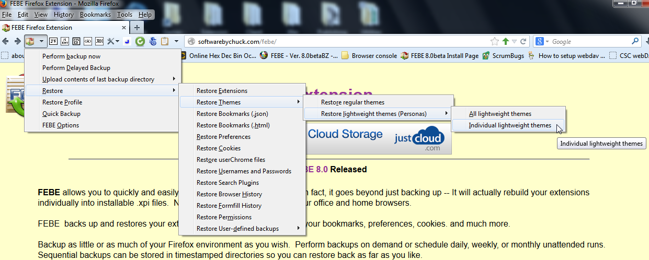The height and width of the screenshot is (260, 649).
Task: Choose Quick Backup
Action: 103,114
